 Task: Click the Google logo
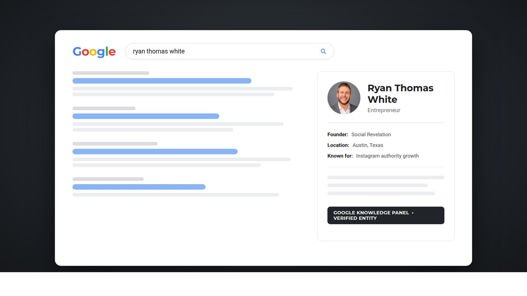pyautogui.click(x=94, y=52)
